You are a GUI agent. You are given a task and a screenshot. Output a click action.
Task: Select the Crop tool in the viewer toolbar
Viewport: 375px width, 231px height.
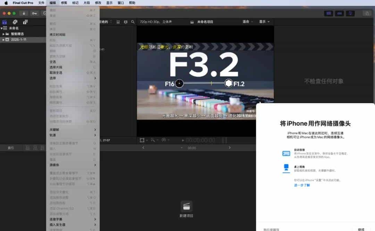141,140
